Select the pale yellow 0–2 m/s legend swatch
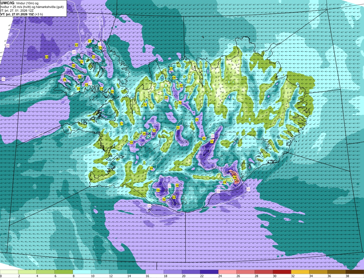This screenshot has width=364, height=278. tap(9, 272)
